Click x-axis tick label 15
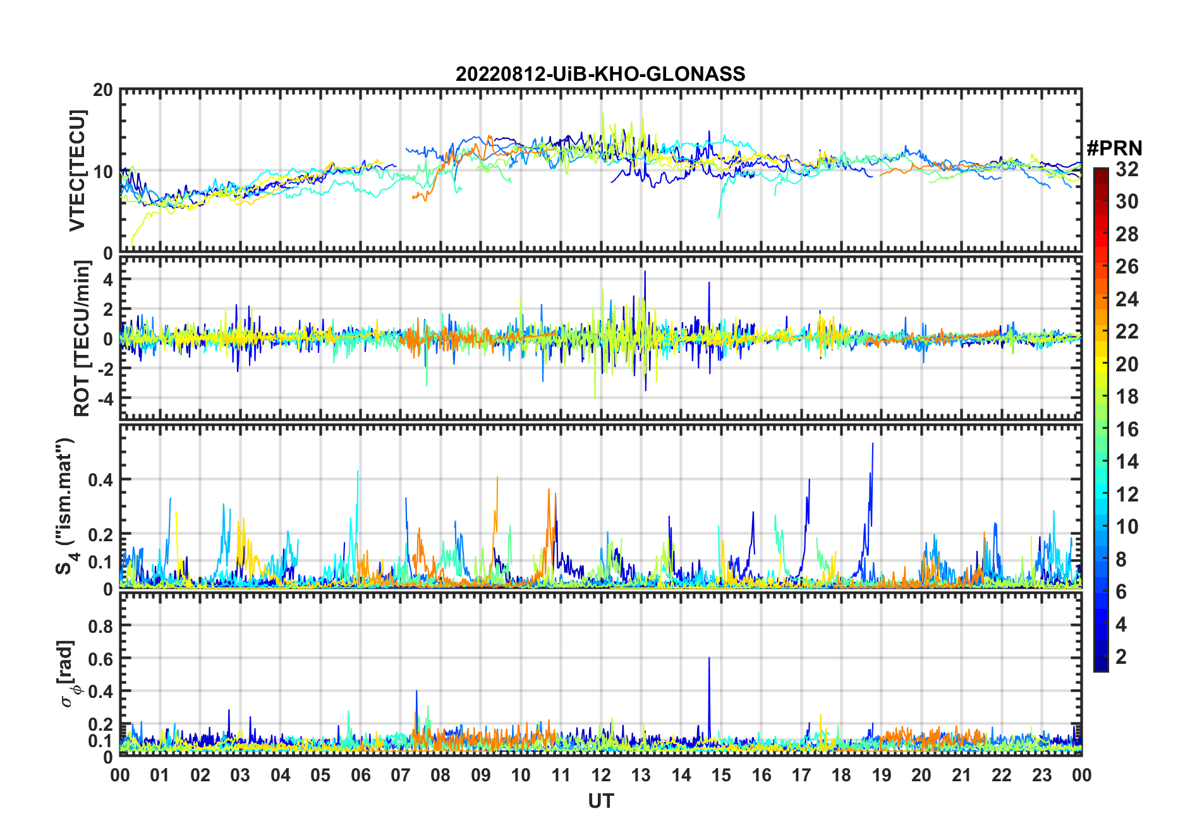 click(x=721, y=776)
